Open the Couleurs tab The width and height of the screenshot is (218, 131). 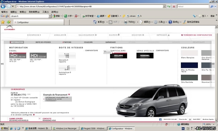[88, 42]
